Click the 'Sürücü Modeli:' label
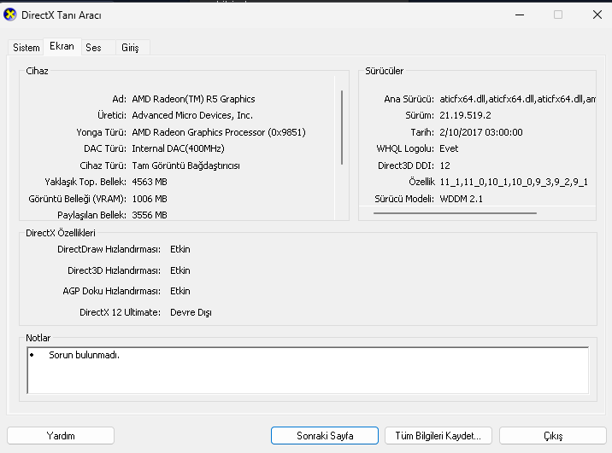Viewport: 612px width, 453px height. 404,199
